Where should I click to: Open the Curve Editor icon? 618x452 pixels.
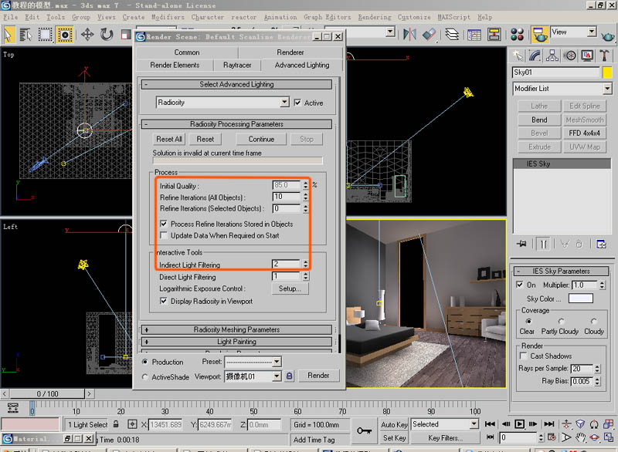(x=474, y=35)
